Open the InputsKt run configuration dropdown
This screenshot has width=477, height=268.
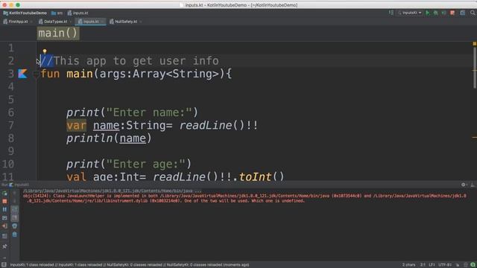[410, 13]
